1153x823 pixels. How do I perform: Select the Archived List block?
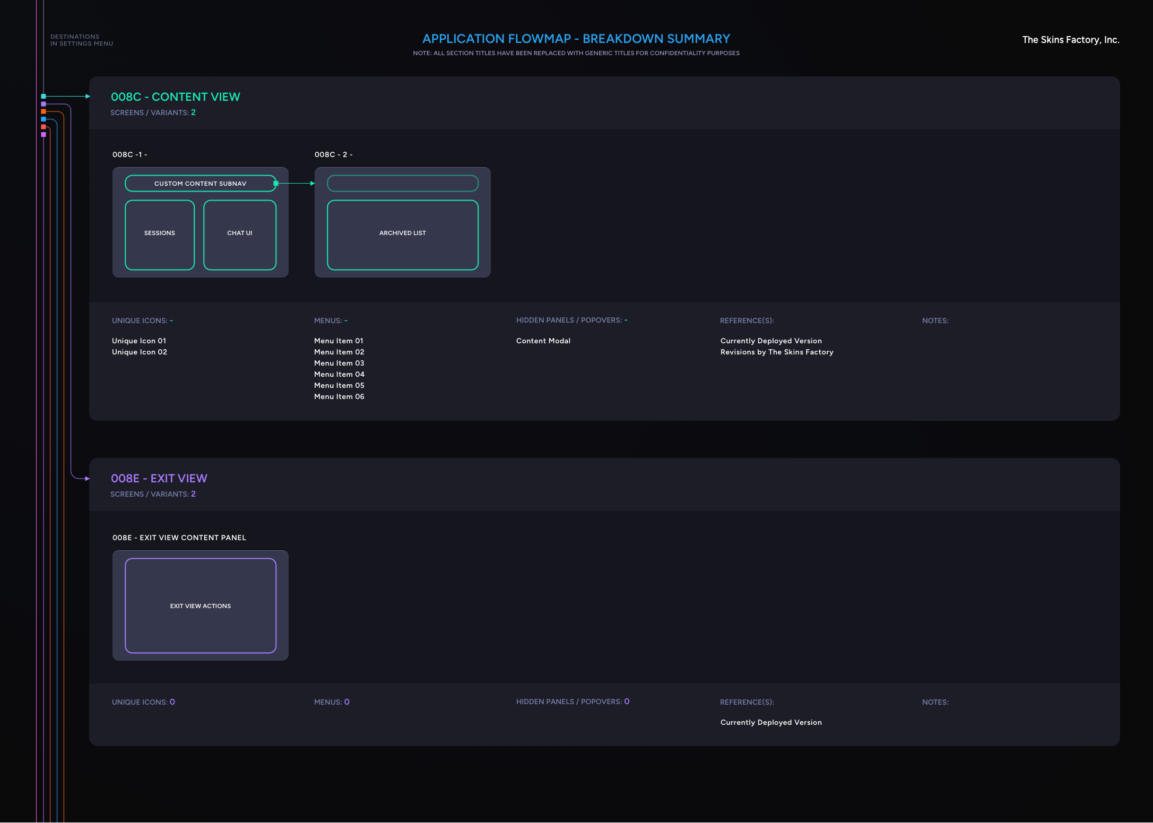pos(403,235)
